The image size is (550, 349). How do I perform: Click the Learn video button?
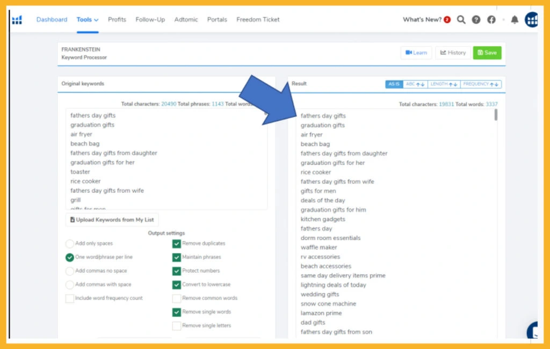click(x=416, y=53)
